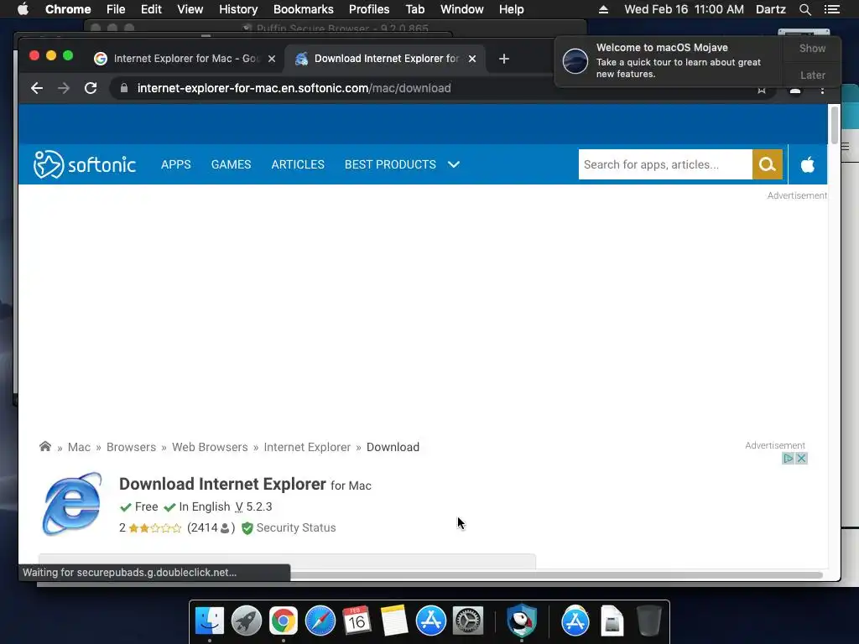
Task: Close the Internet Explorer for Mac Google tab
Action: coord(272,59)
